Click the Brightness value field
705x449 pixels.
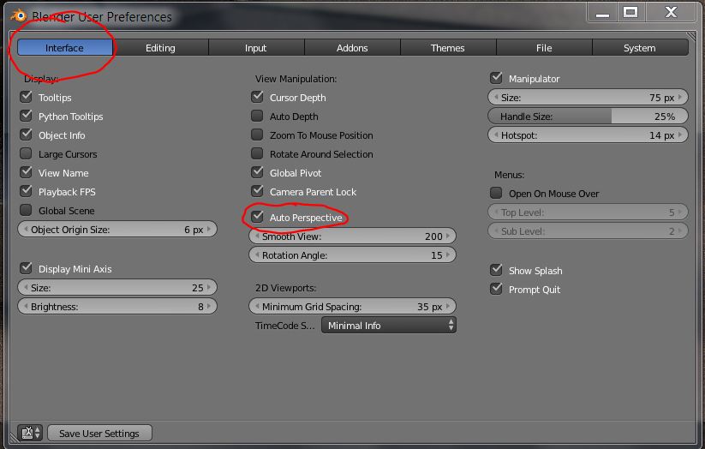[117, 307]
